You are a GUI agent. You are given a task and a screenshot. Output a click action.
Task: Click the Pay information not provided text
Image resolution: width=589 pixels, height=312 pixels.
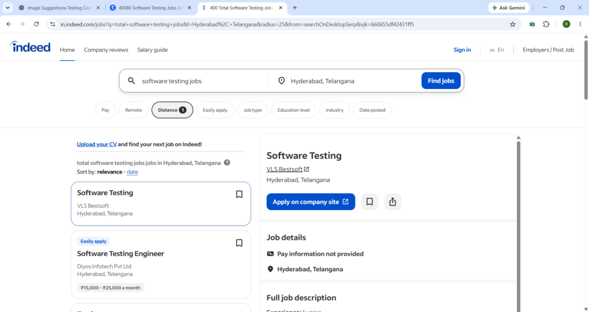(320, 254)
